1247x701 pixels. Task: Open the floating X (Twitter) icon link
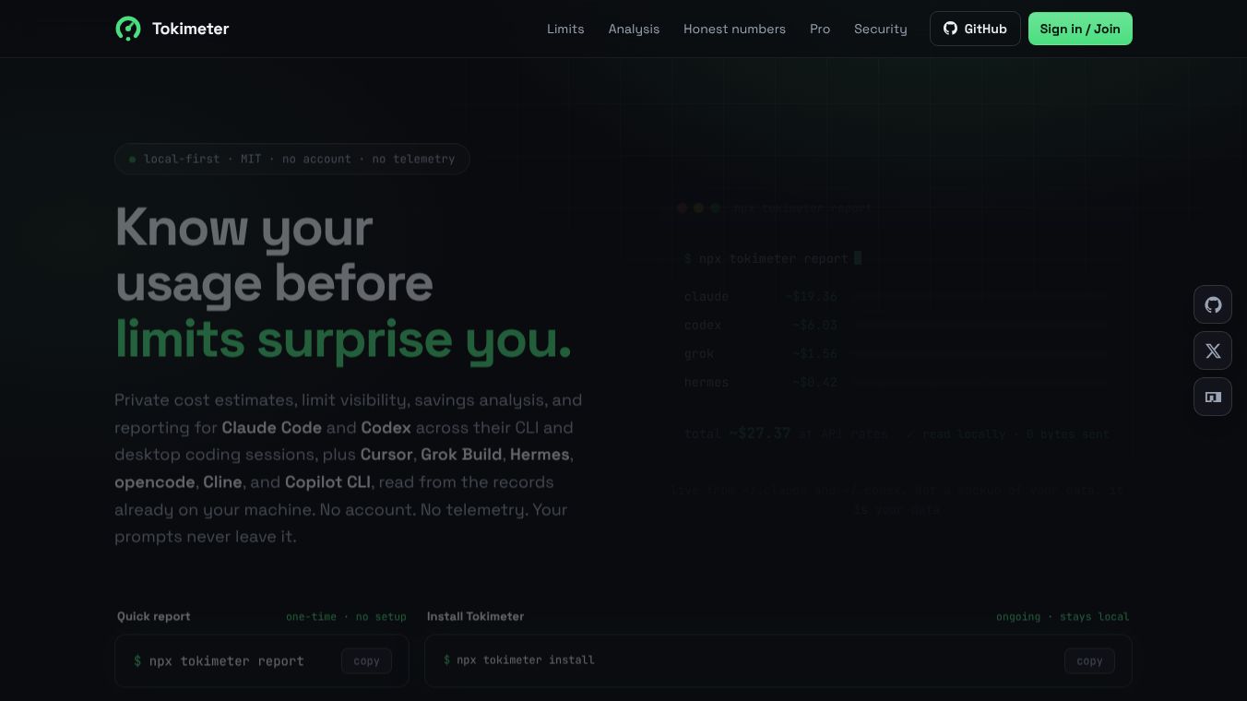[x=1213, y=350]
